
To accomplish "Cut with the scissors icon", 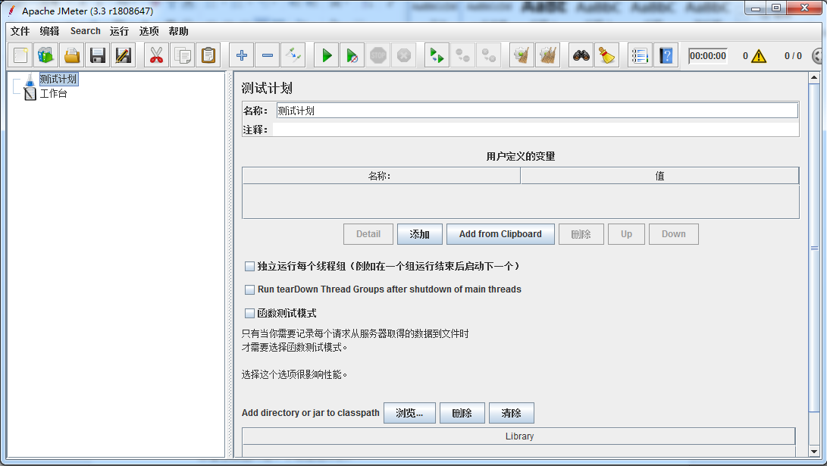I will click(157, 55).
